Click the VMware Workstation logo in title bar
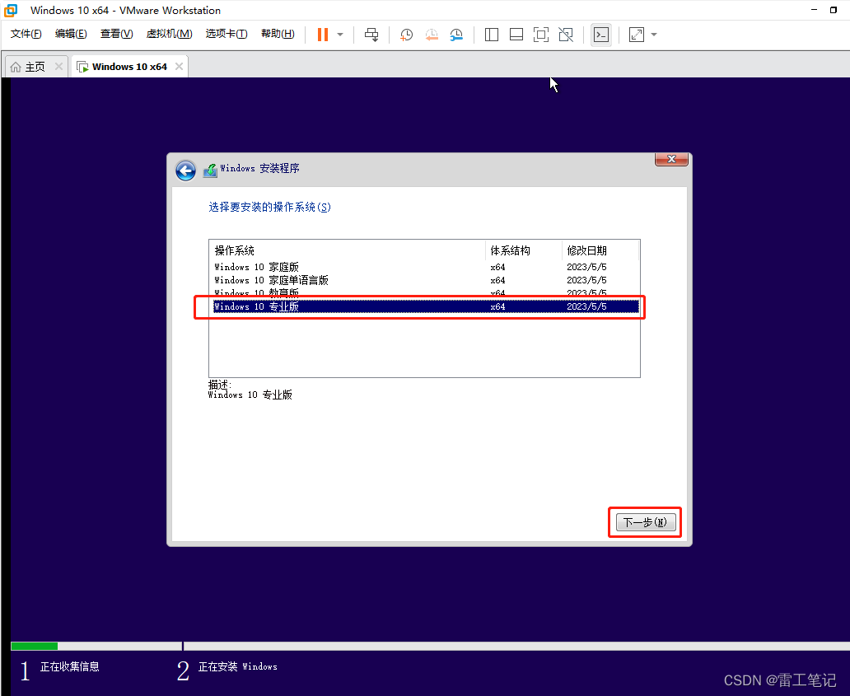Screen dimensions: 850x696 pyautogui.click(x=11, y=11)
